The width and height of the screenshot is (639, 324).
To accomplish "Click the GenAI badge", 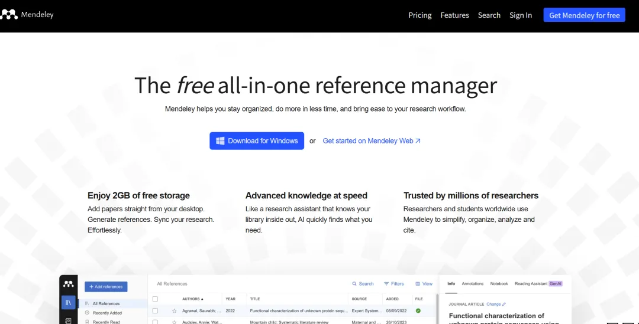I will pyautogui.click(x=556, y=284).
